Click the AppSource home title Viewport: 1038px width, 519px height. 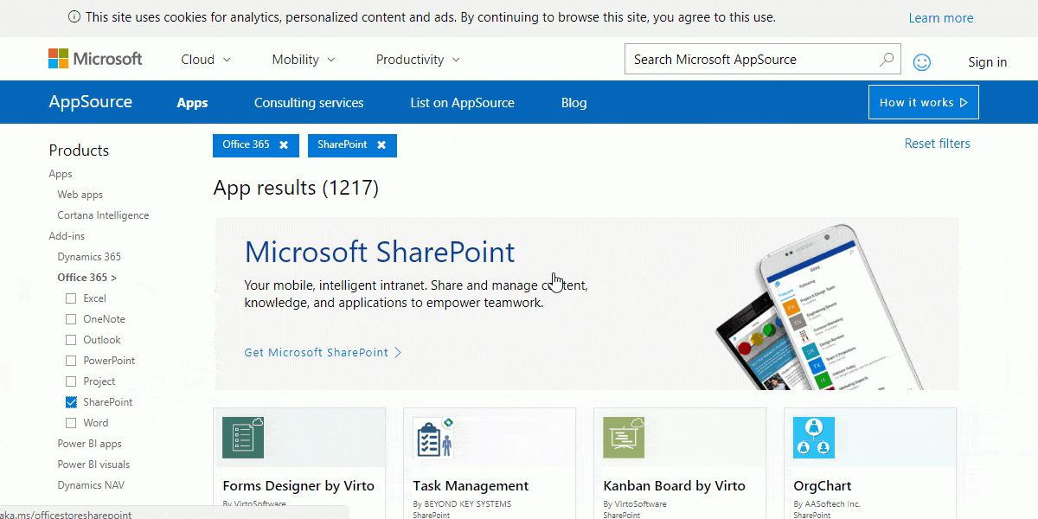click(x=90, y=102)
